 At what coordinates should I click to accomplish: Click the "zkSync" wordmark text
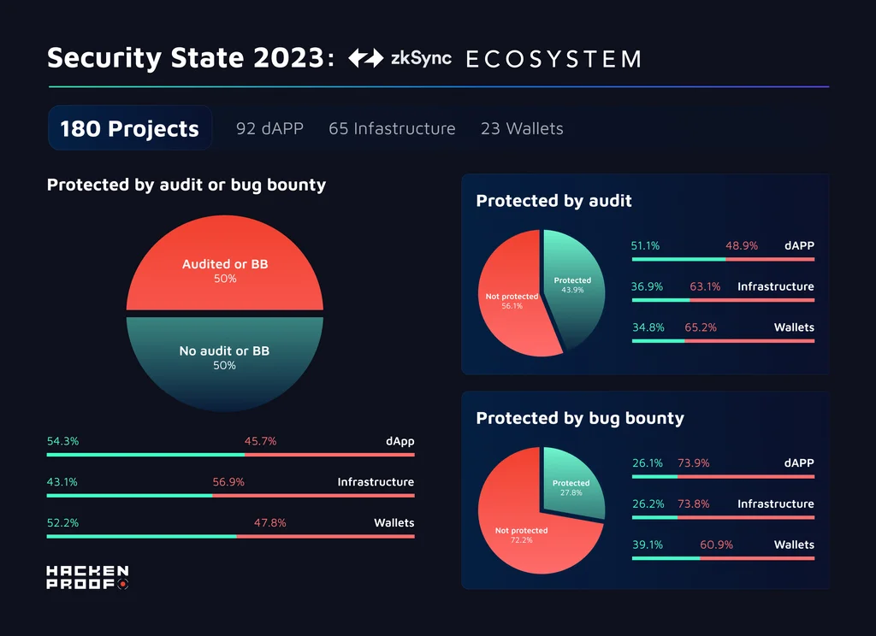pyautogui.click(x=421, y=58)
